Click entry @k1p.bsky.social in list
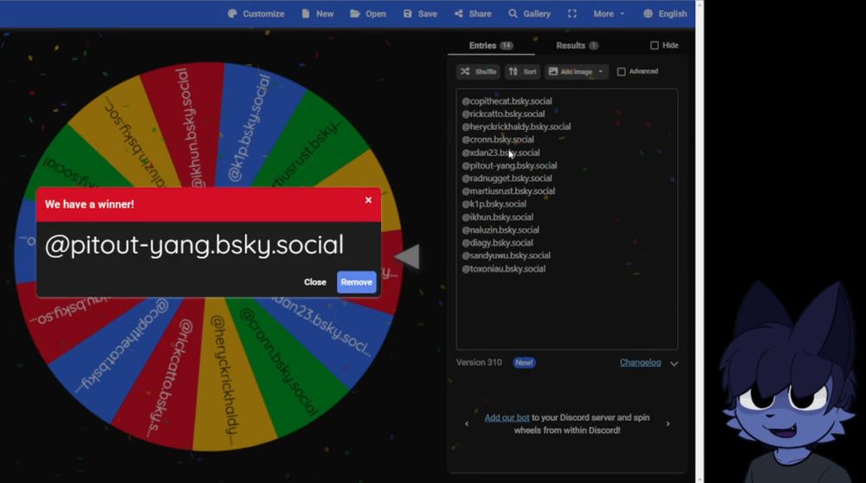Screen dimensions: 866x483 (x=494, y=203)
